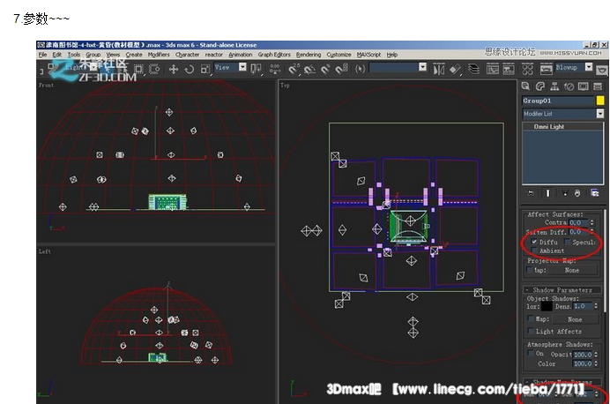610x404 pixels.
Task: Click Make Unique icon below stack
Action: (x=565, y=192)
